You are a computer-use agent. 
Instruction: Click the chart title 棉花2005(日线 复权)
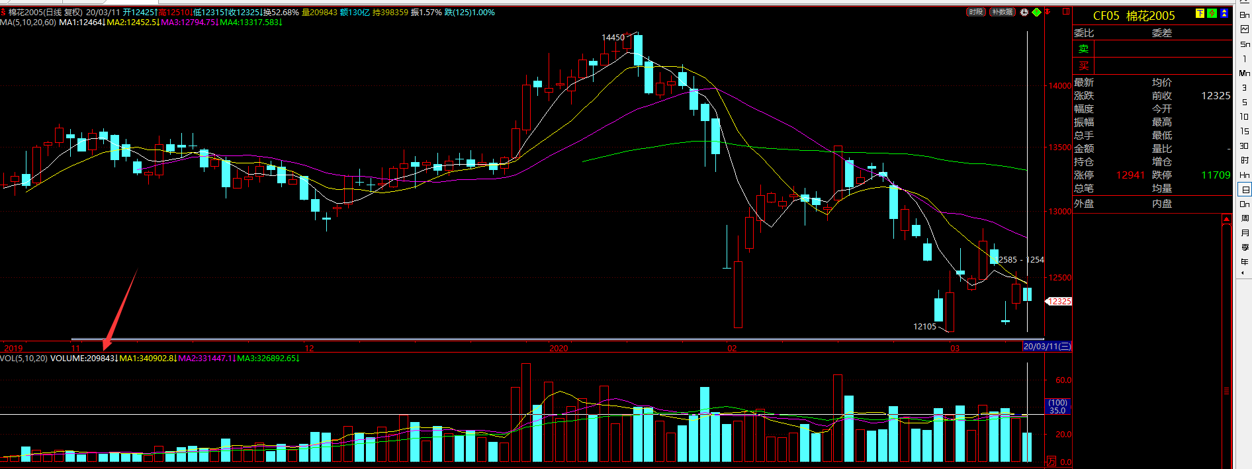point(46,12)
